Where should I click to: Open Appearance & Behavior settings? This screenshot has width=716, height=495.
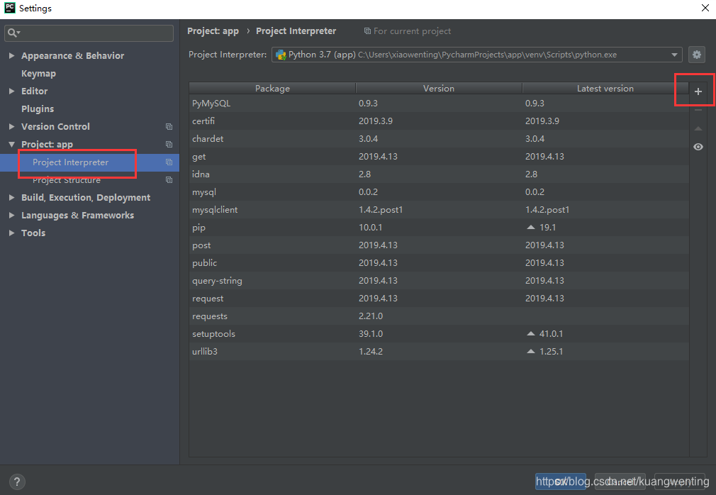pyautogui.click(x=72, y=56)
